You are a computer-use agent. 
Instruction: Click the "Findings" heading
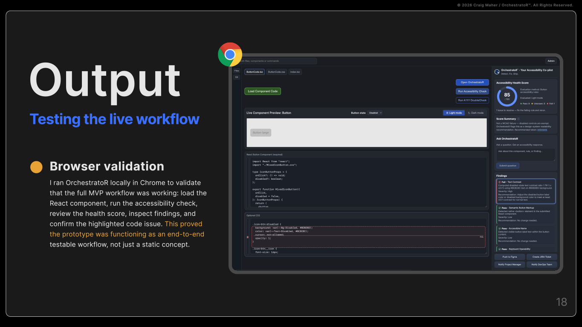[501, 176]
